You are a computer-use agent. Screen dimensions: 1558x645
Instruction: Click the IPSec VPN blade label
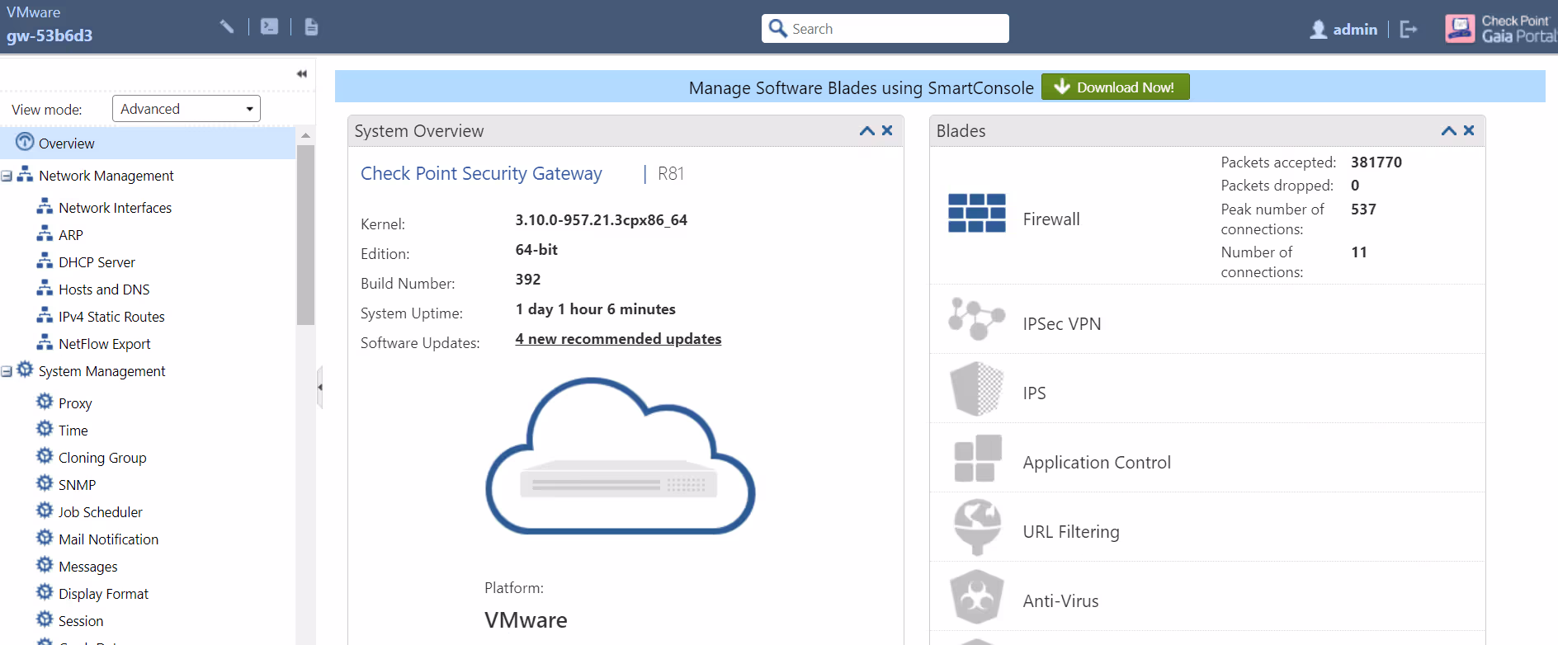click(x=1062, y=324)
